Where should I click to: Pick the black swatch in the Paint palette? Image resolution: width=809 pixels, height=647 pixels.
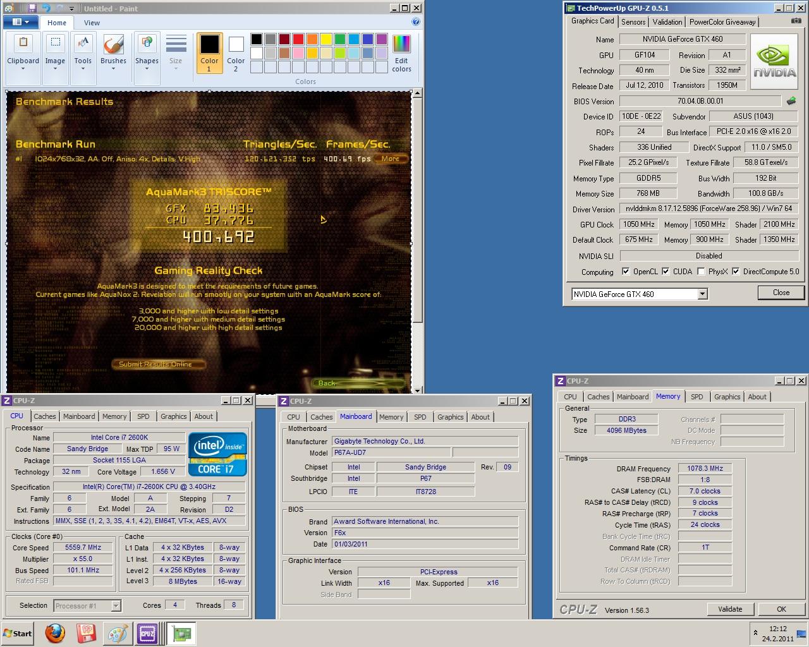click(256, 39)
